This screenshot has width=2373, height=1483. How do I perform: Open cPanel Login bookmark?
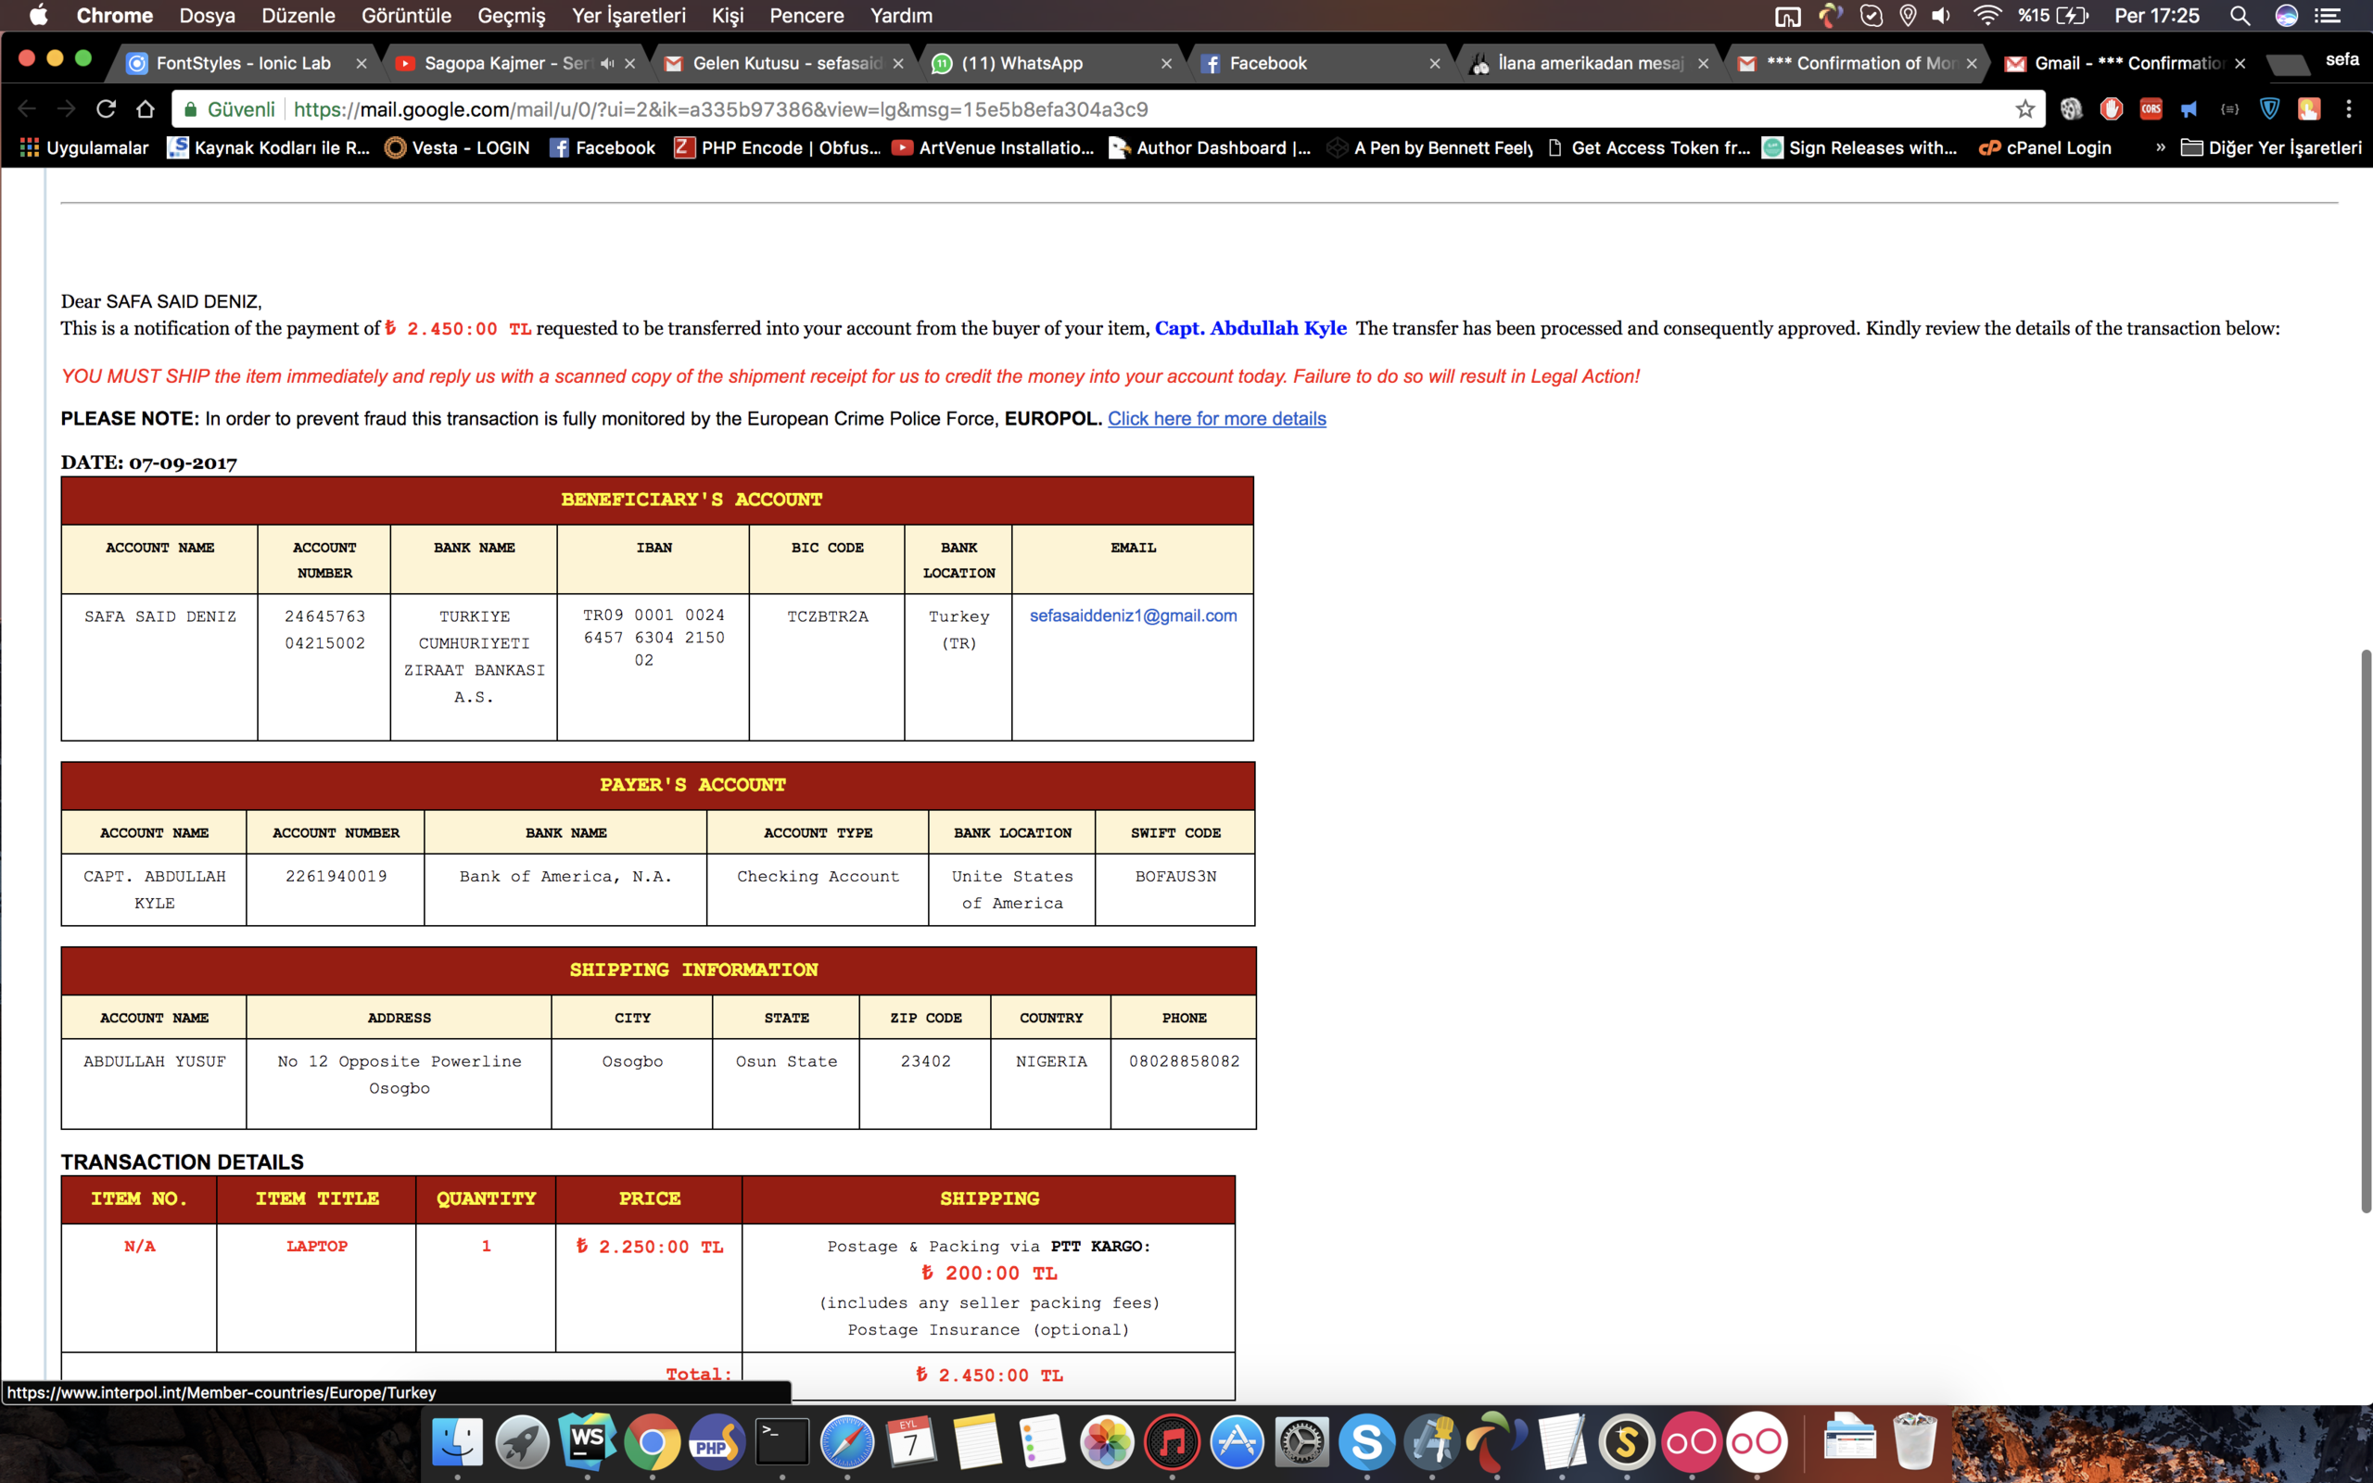point(2045,148)
